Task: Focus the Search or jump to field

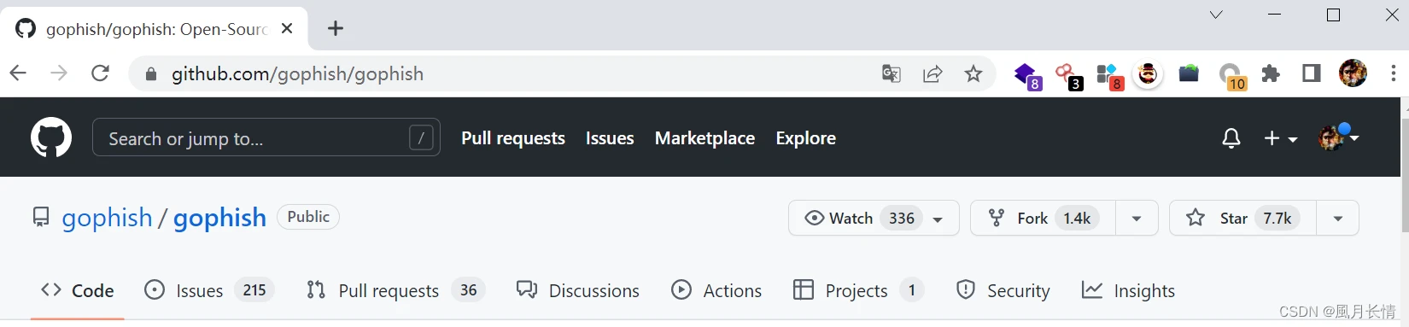Action: pos(266,137)
